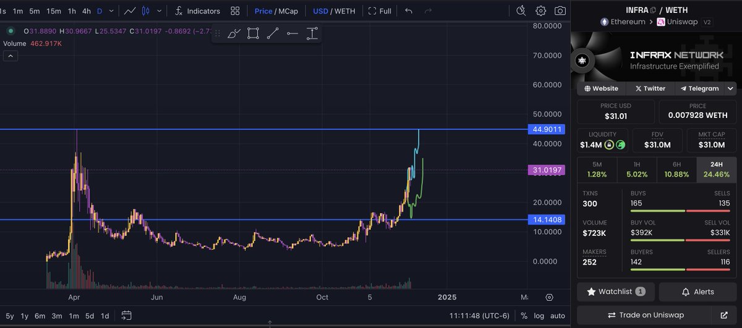The height and width of the screenshot is (328, 742).
Task: Set timeframe to 4h
Action: (x=87, y=11)
